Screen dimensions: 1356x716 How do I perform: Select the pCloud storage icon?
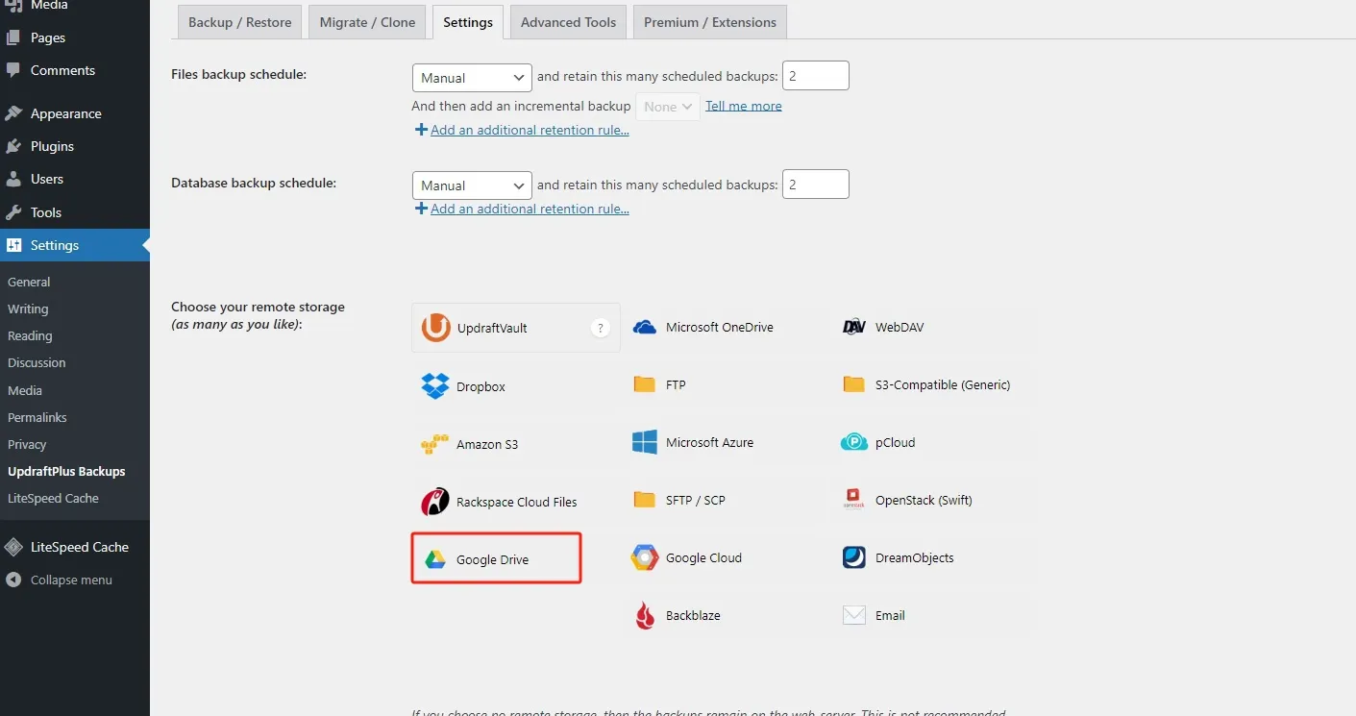pos(854,443)
